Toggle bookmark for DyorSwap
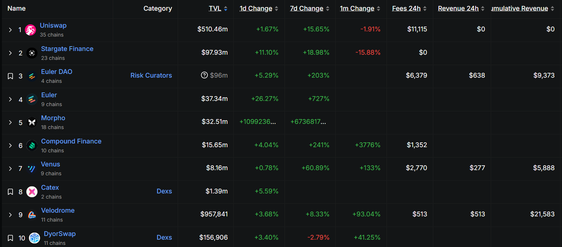 (x=10, y=238)
